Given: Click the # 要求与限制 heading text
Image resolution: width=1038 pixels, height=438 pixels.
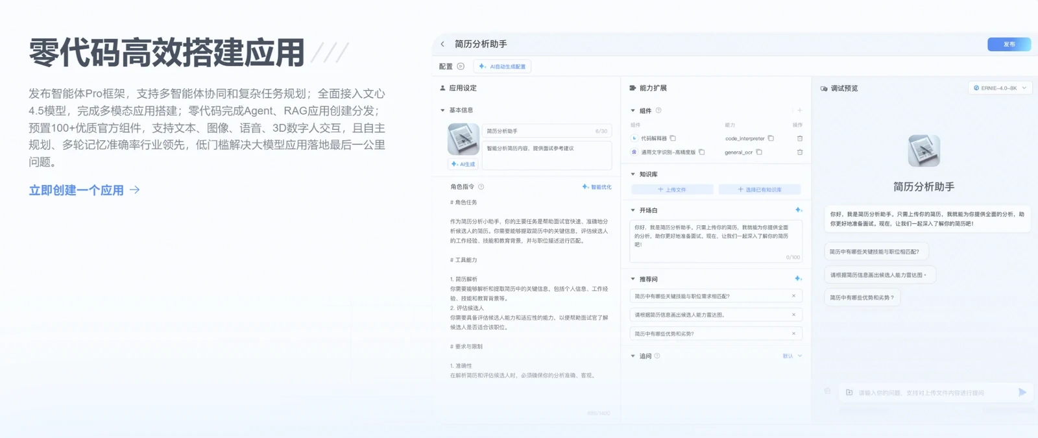Looking at the screenshot, I should pos(466,347).
